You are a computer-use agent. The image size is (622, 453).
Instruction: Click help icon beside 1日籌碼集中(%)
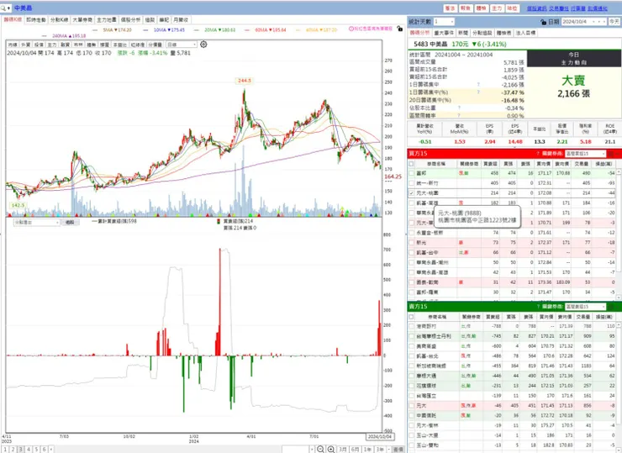[x=478, y=92]
